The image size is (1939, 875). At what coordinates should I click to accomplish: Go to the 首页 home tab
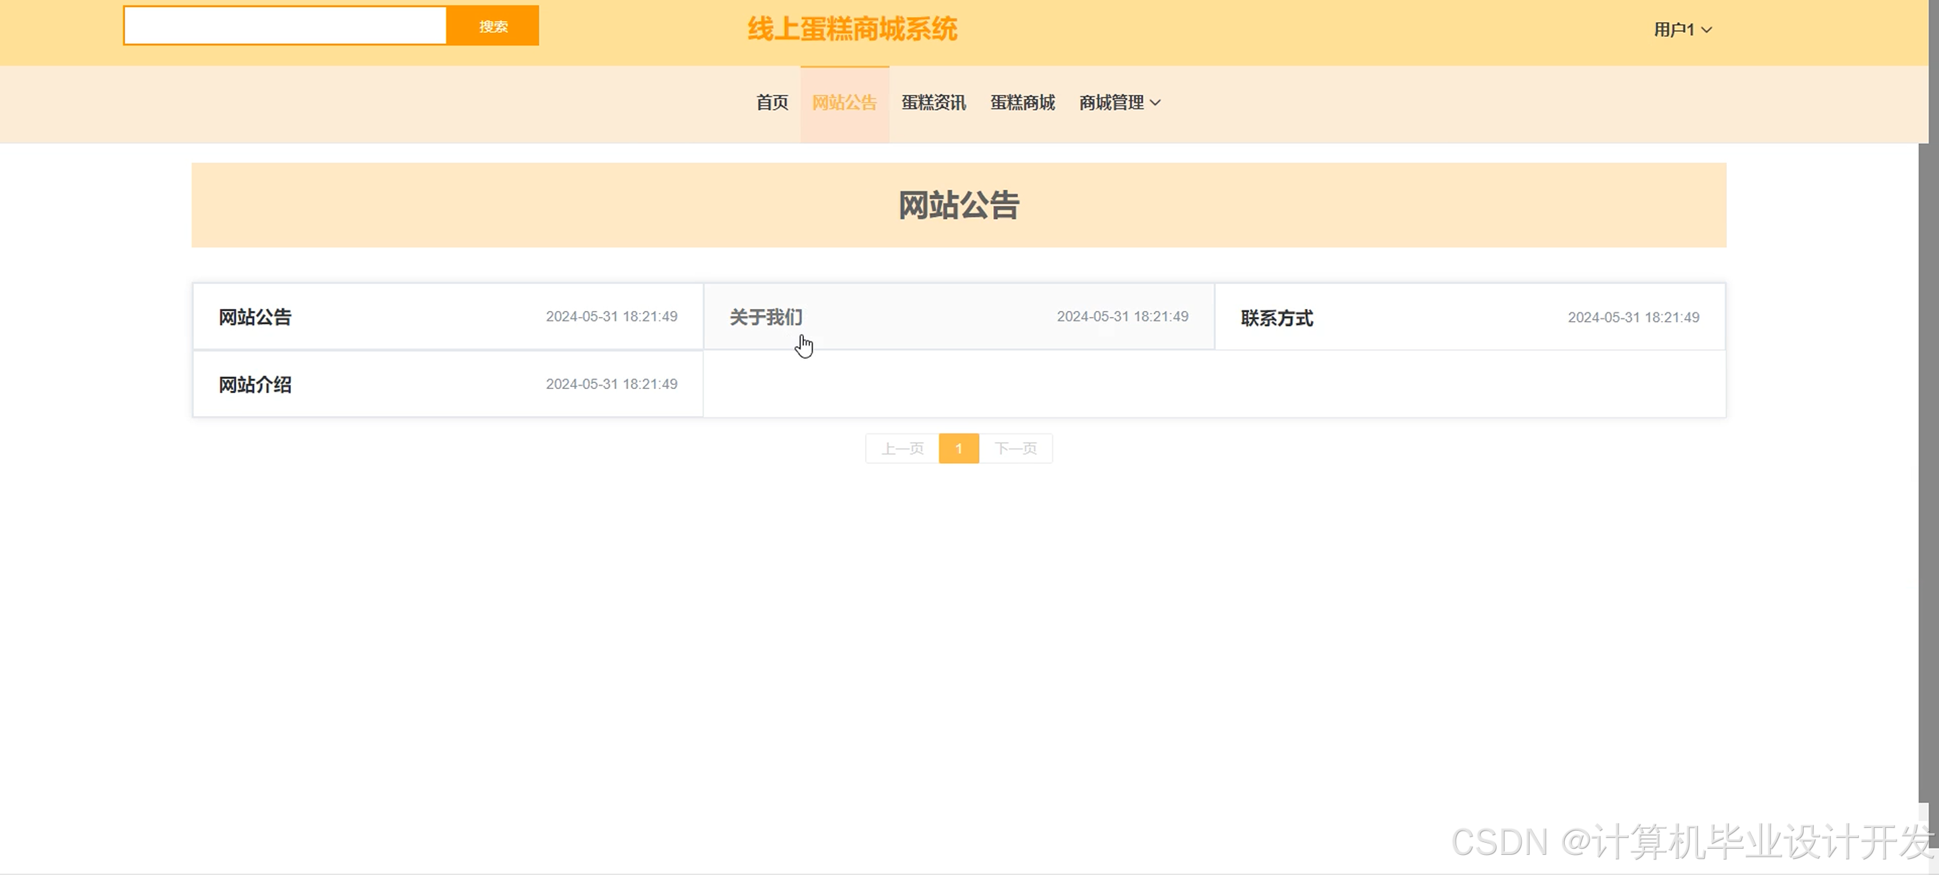pyautogui.click(x=772, y=102)
